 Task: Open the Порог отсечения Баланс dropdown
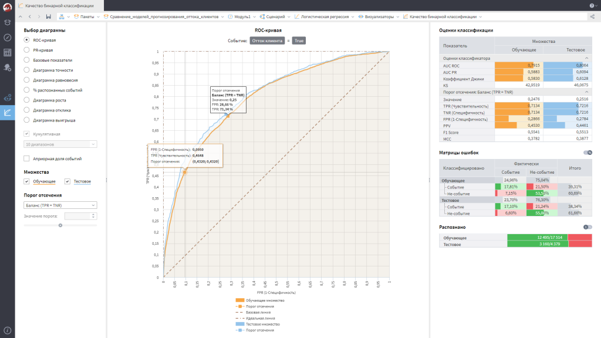click(60, 205)
